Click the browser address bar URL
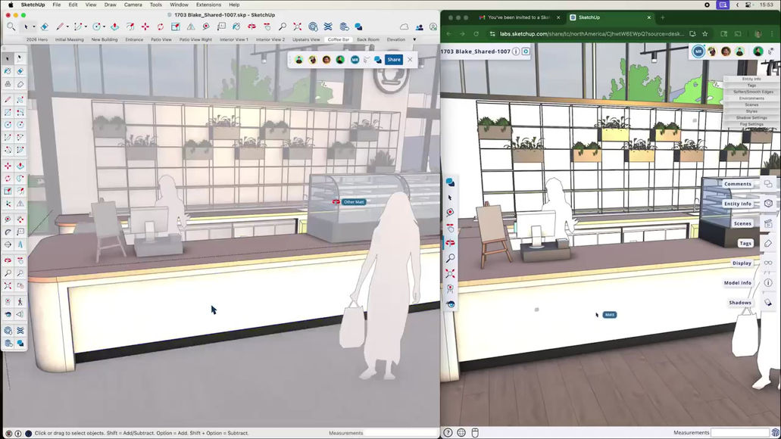This screenshot has height=439, width=781. click(x=592, y=34)
